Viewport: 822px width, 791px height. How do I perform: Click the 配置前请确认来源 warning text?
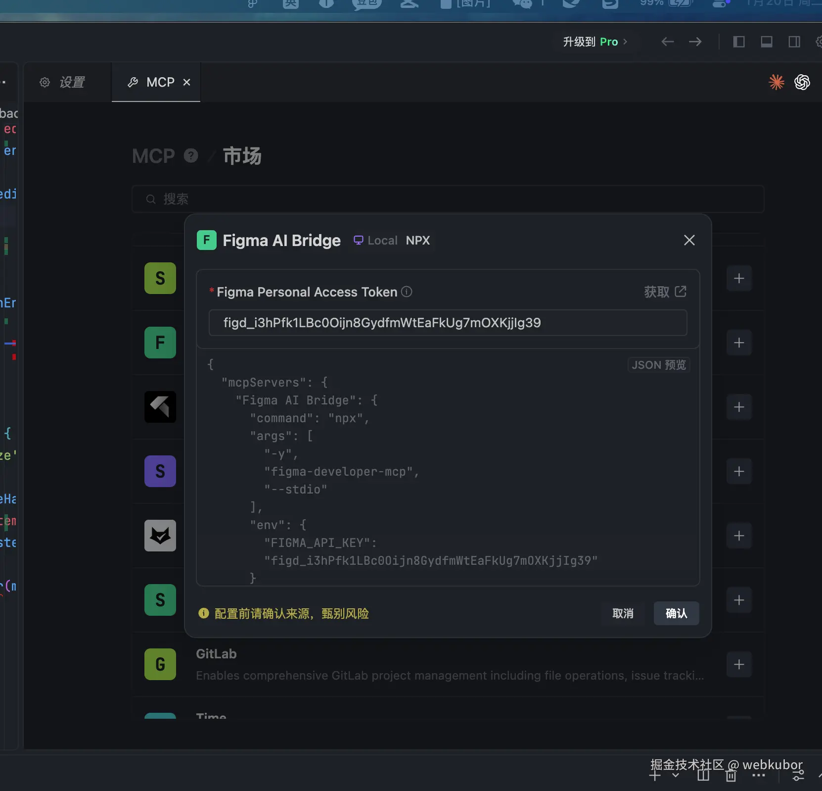tap(291, 614)
